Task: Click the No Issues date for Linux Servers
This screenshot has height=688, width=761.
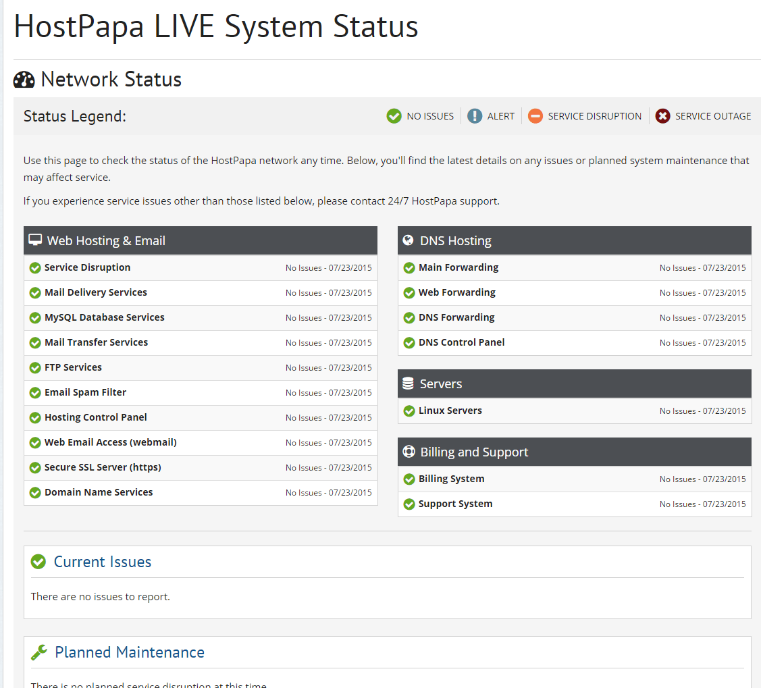Action: [x=702, y=411]
